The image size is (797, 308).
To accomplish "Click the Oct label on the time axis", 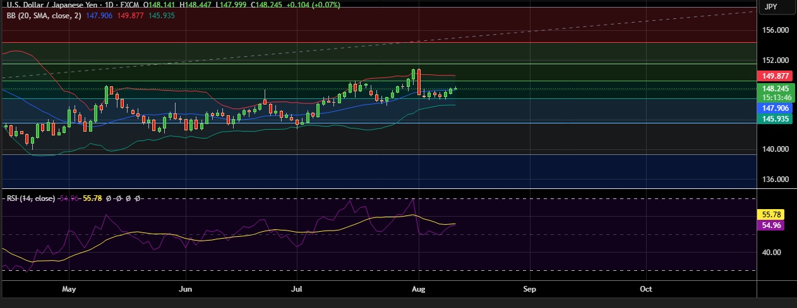I will point(646,289).
